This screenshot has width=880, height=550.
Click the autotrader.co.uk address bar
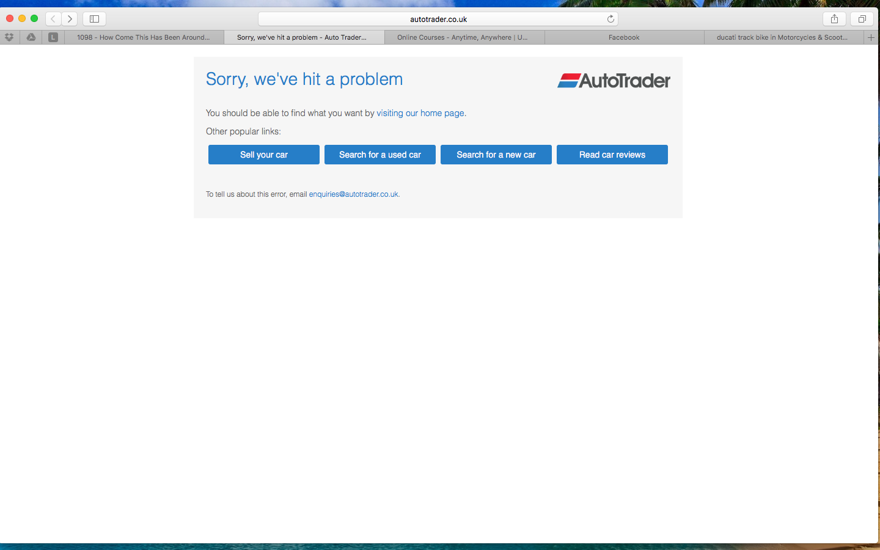coord(438,19)
